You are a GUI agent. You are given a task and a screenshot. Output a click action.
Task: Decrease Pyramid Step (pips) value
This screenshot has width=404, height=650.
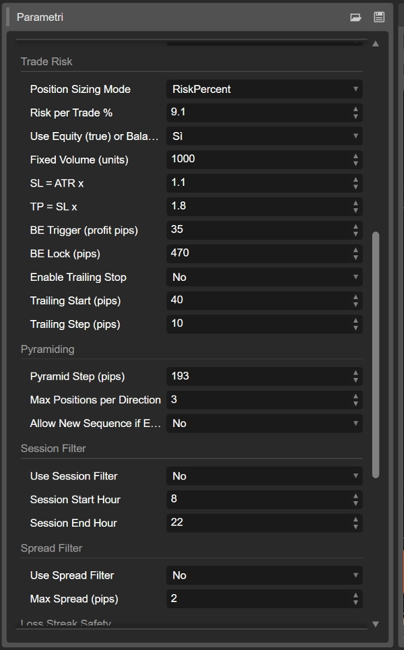click(x=356, y=381)
